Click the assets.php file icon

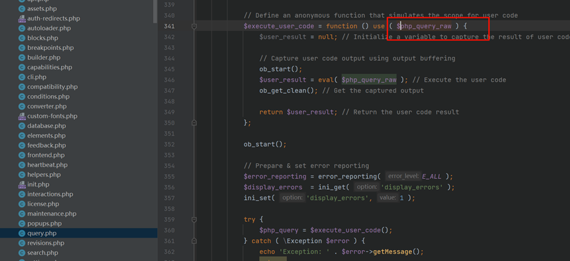click(21, 9)
